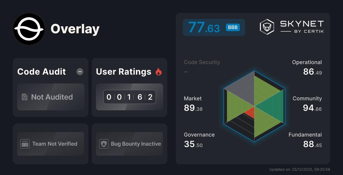Toggle the Team Not Verified status pill
Screen dimensions: 343x175
click(51, 144)
